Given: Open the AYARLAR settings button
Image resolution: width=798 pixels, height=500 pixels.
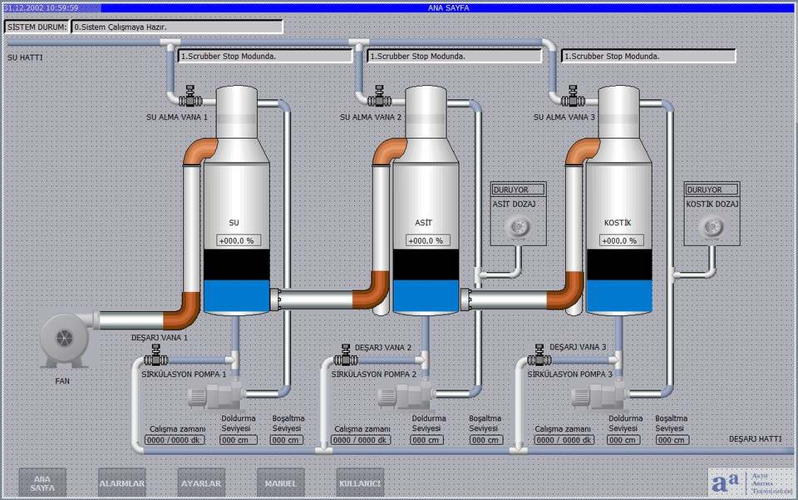Looking at the screenshot, I should pos(201,483).
